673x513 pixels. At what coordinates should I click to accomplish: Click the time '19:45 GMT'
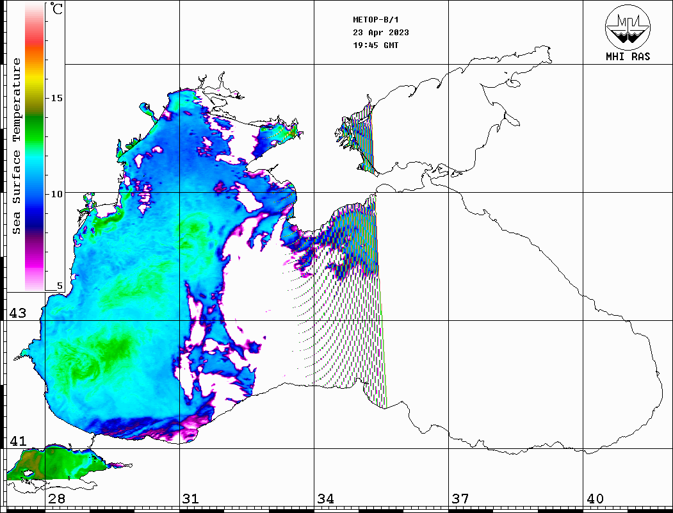376,45
